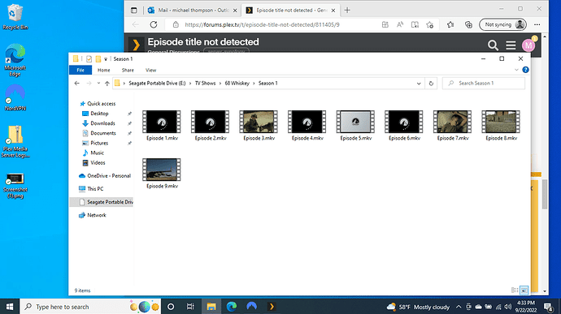This screenshot has width=561, height=314.
Task: Select Episode 6.mkv file
Action: point(404,126)
